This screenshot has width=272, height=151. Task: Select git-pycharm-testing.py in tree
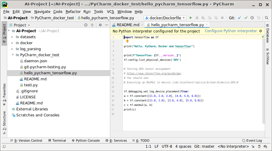click(45, 67)
